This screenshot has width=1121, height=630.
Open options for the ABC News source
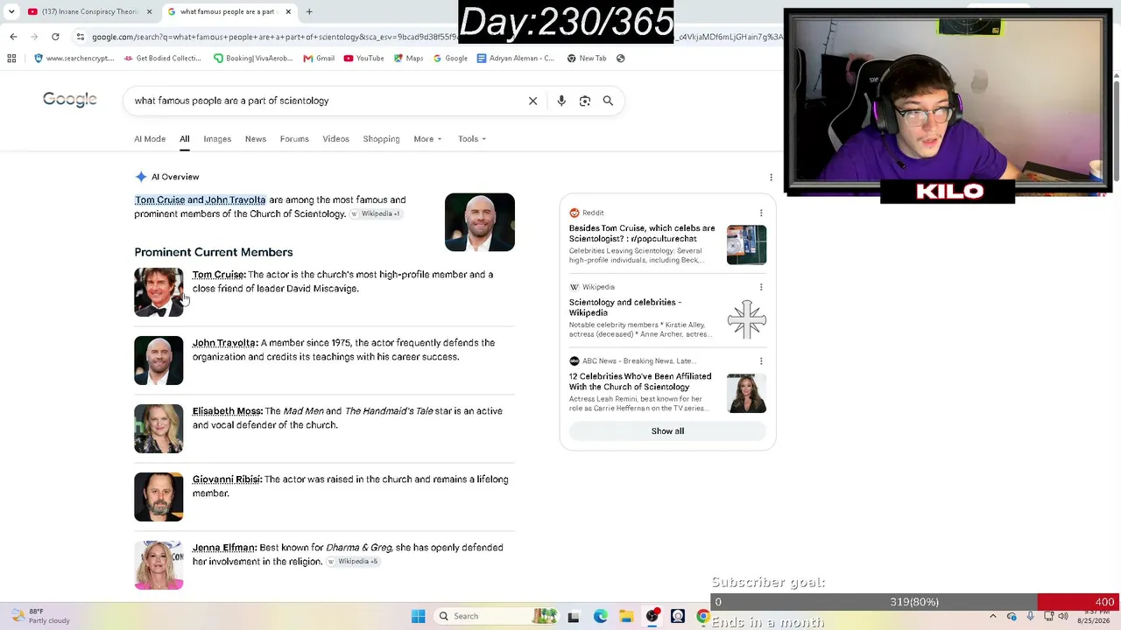pyautogui.click(x=761, y=360)
